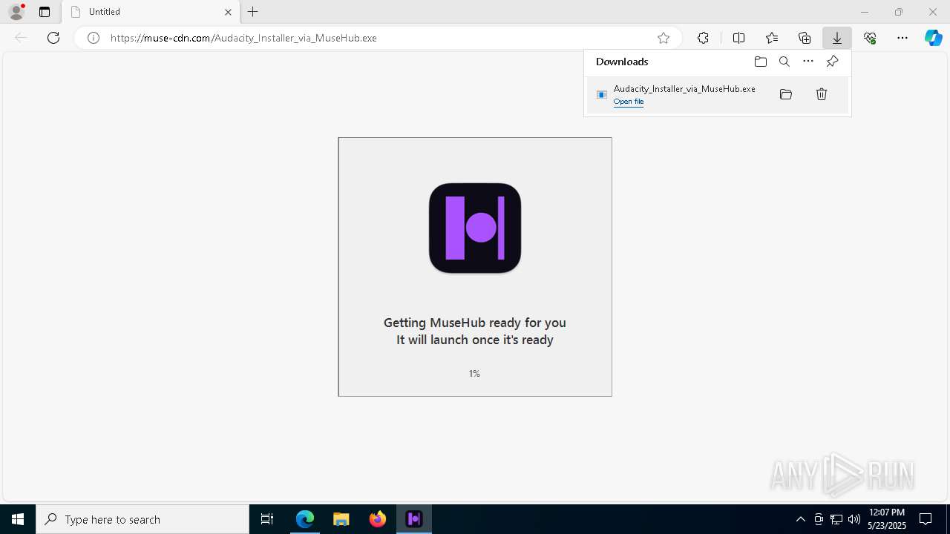Click the MuseHub logo in installer window
Viewport: 950px width, 534px height.
475,228
